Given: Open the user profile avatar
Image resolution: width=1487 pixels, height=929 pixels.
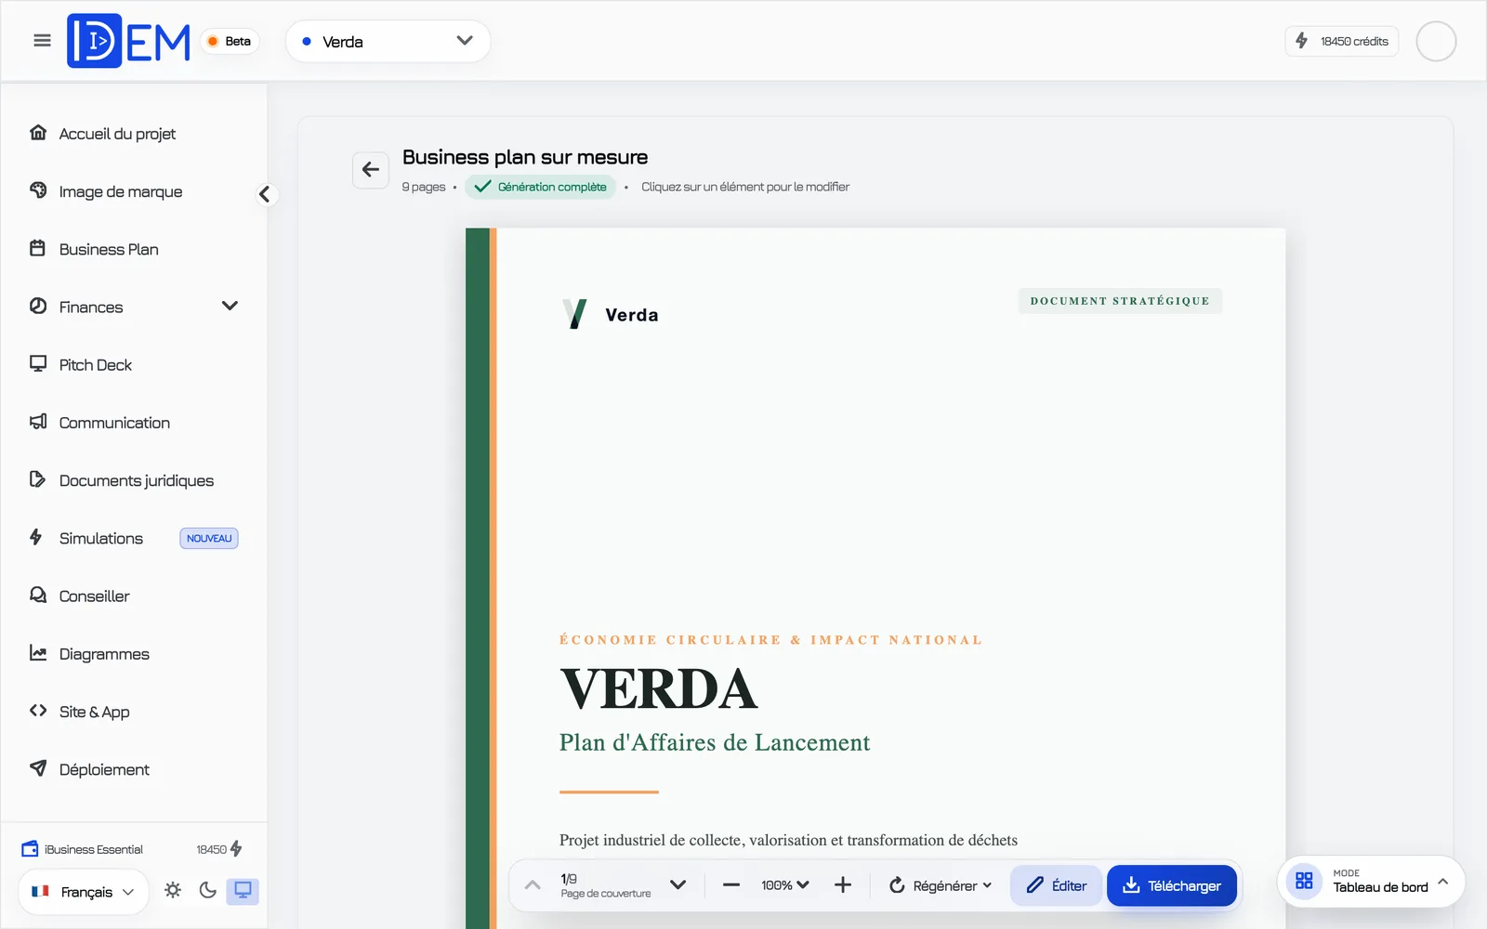Looking at the screenshot, I should coord(1436,41).
